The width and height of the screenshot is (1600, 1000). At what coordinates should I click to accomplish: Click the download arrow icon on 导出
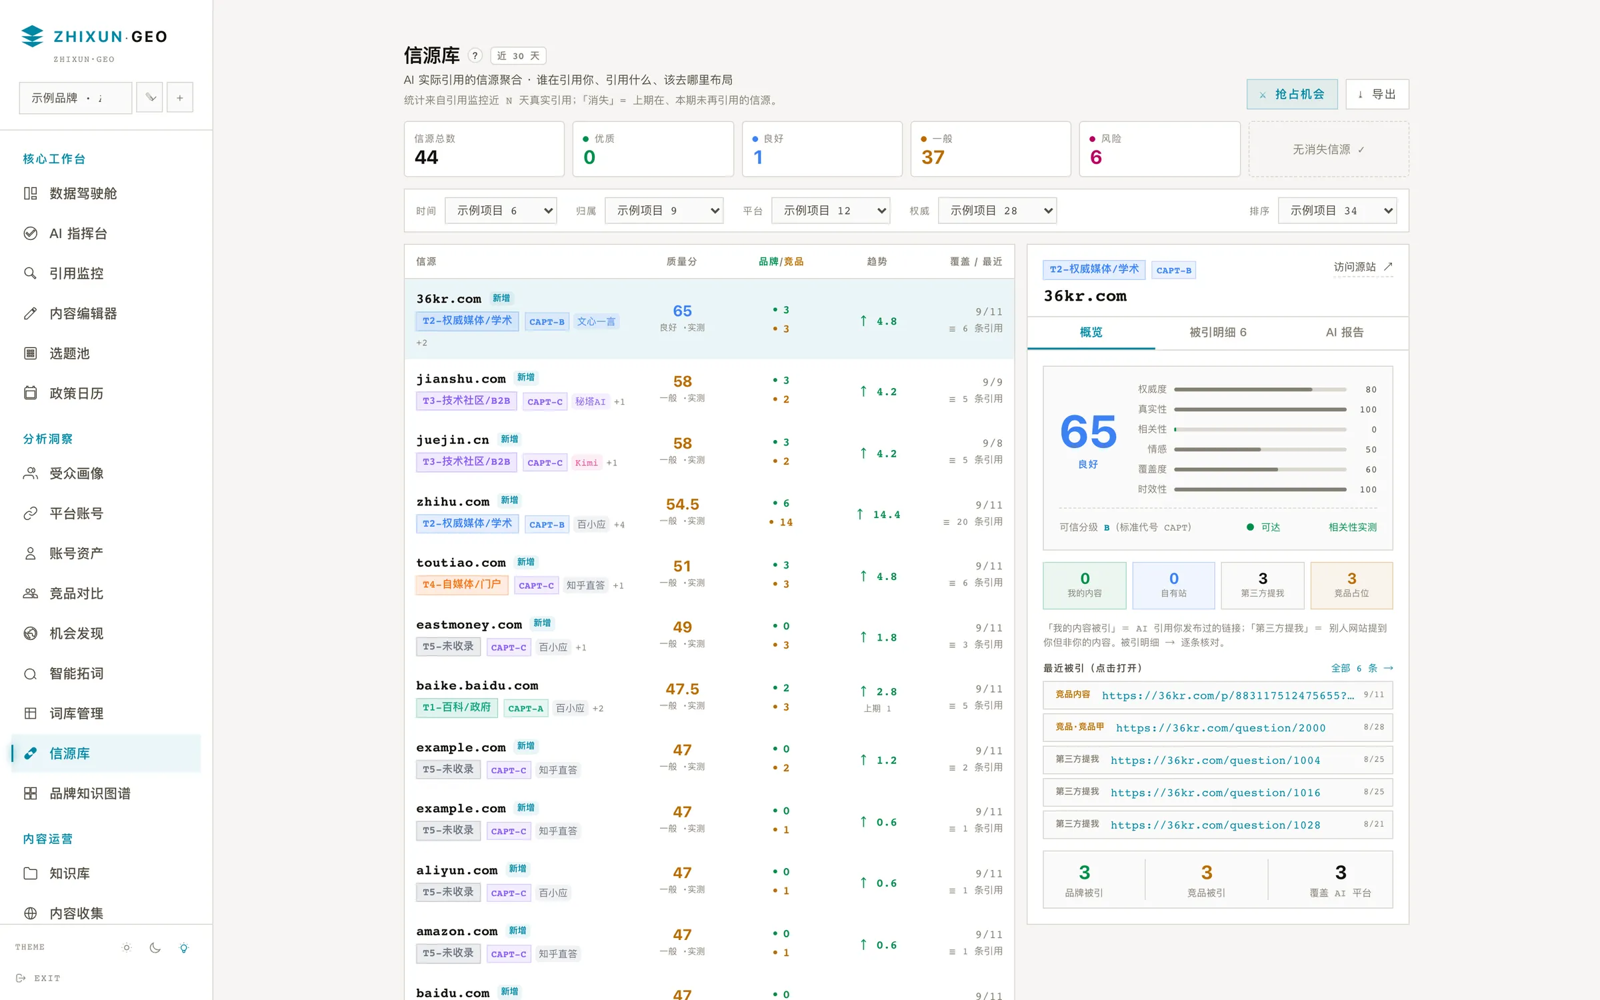click(1360, 95)
